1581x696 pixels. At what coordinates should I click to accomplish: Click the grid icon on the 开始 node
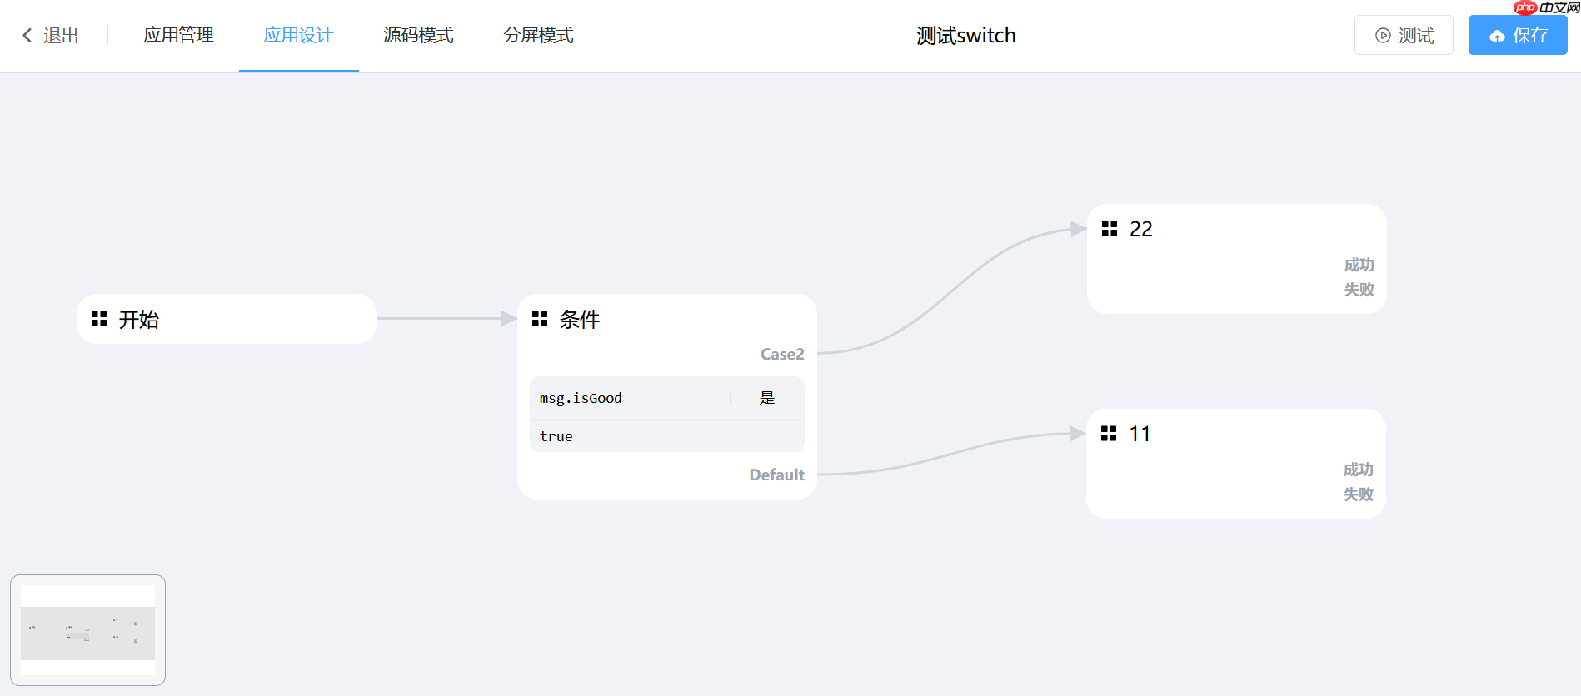point(99,319)
